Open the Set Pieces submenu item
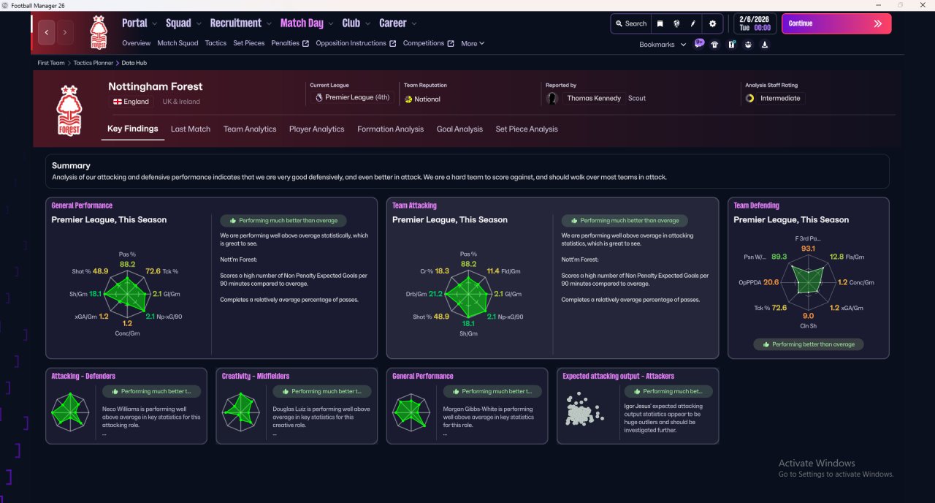This screenshot has width=935, height=503. tap(249, 43)
